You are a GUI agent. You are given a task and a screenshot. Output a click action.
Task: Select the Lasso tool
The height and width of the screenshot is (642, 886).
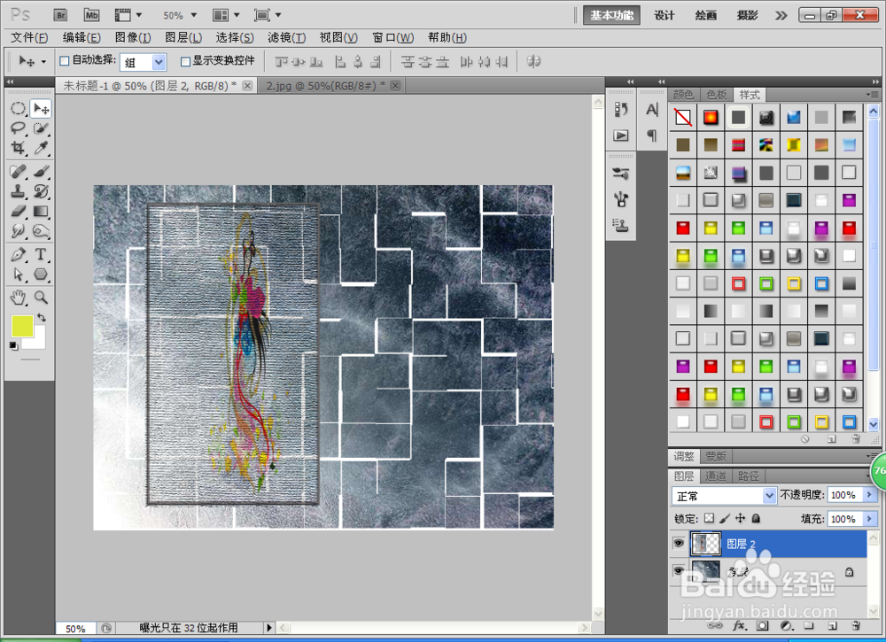(x=18, y=128)
